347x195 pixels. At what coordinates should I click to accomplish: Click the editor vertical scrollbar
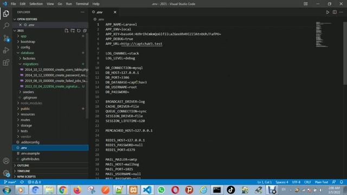(x=345, y=53)
